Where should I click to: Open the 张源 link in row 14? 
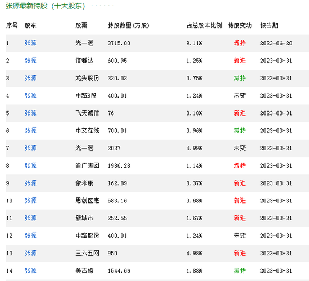30,271
